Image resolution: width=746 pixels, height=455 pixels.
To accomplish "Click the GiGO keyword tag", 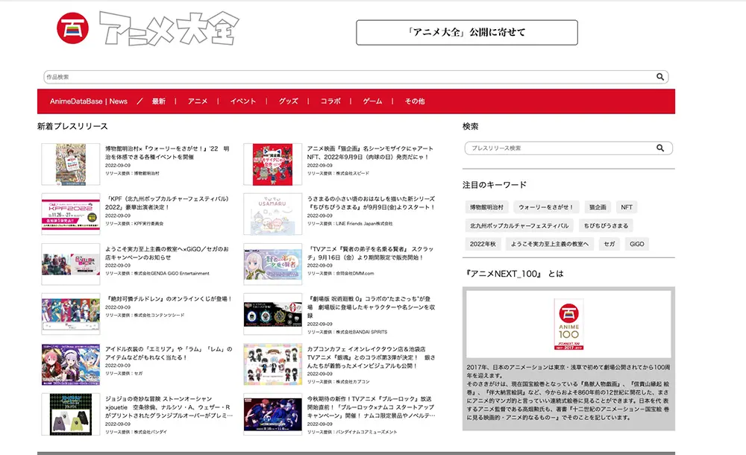I will (636, 244).
